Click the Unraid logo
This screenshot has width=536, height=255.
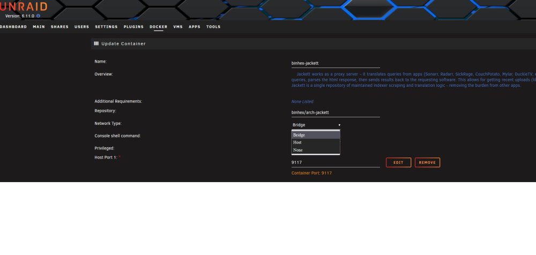pyautogui.click(x=24, y=6)
